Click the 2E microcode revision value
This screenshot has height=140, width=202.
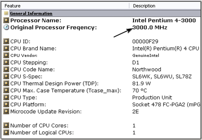[x=135, y=112]
